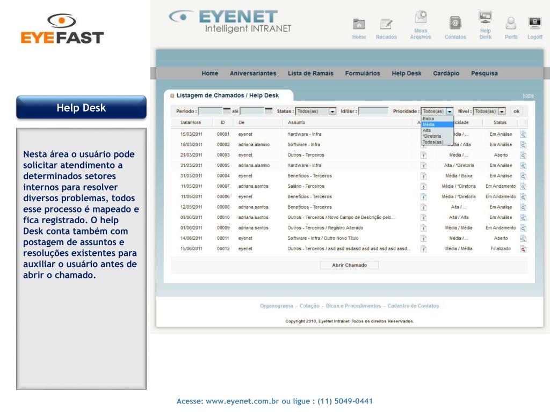550x412 pixels.
Task: Open Formulários menu item
Action: coord(363,73)
